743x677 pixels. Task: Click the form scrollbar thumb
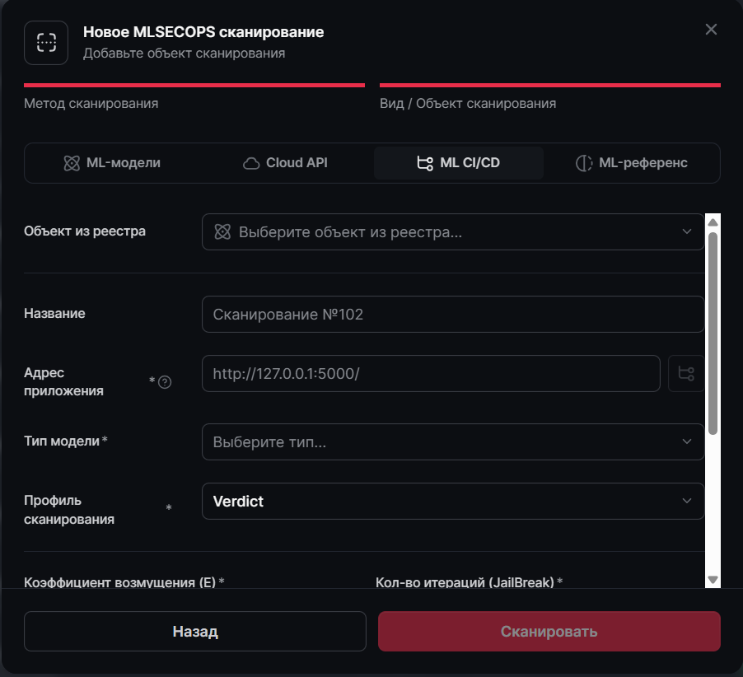tap(713, 333)
